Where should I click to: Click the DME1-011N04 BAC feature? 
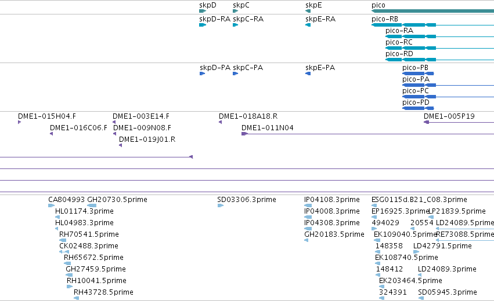pyautogui.click(x=367, y=134)
